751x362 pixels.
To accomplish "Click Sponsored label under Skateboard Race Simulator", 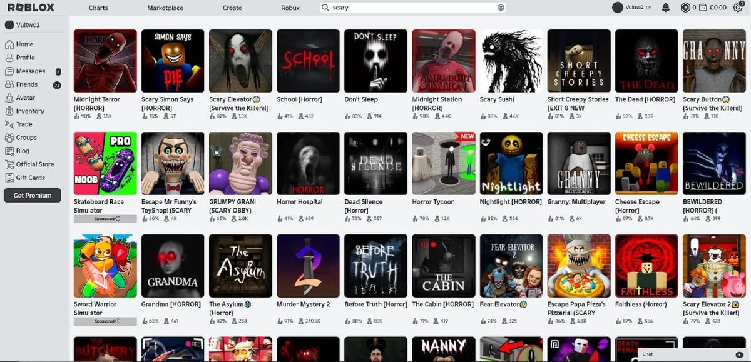I will [105, 219].
